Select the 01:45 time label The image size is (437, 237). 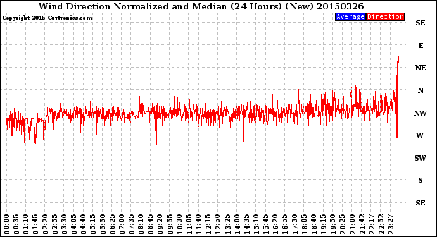coord(35,224)
